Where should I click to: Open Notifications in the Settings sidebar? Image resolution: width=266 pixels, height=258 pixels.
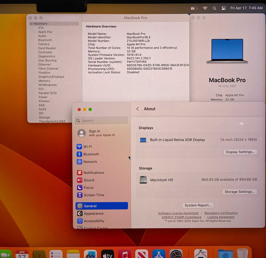[101, 172]
